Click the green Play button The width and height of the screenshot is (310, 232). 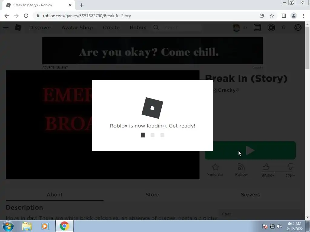point(250,150)
